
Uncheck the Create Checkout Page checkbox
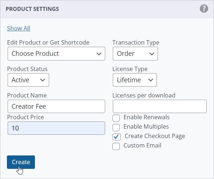point(116,137)
